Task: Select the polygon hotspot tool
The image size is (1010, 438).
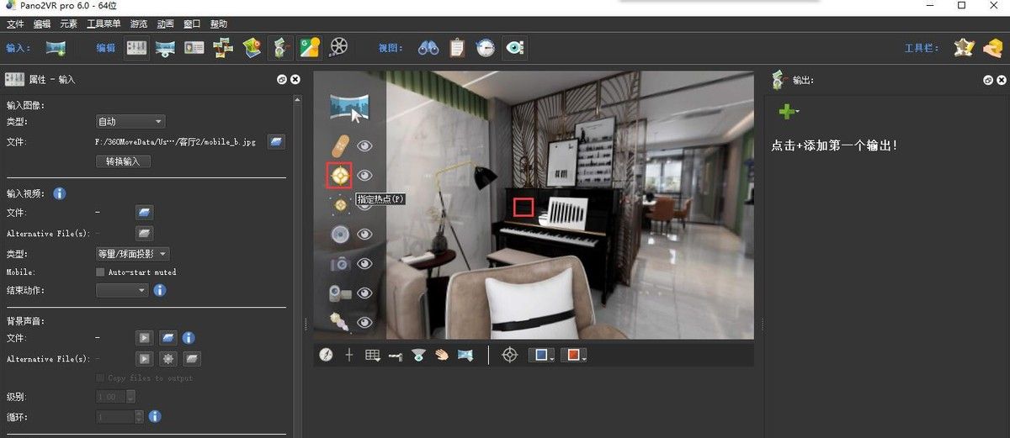Action: coord(340,204)
